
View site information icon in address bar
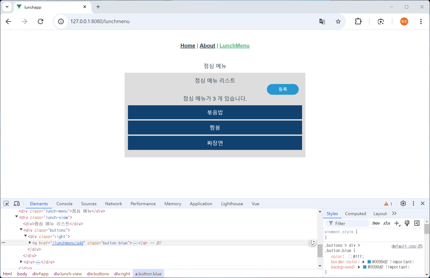pos(61,22)
